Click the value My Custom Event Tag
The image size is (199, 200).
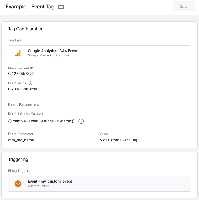pyautogui.click(x=118, y=140)
